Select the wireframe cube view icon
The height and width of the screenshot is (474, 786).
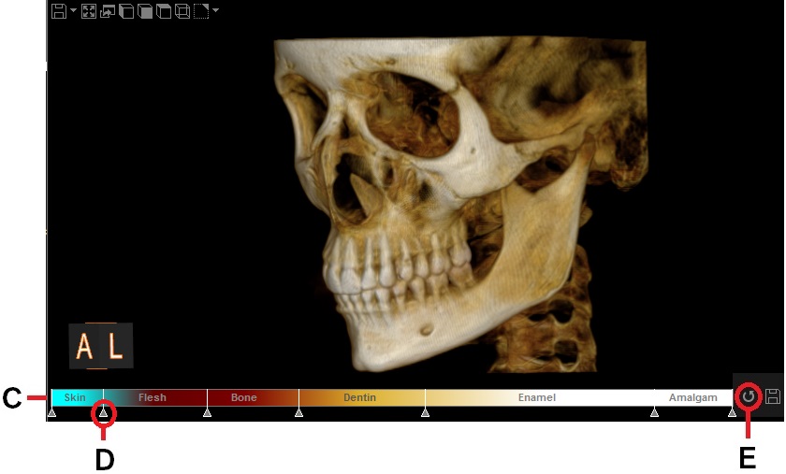tap(182, 11)
